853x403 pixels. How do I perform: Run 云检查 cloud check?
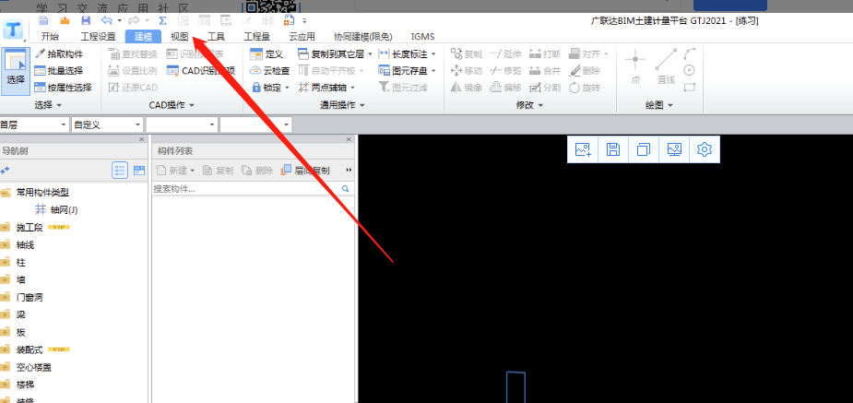(269, 71)
